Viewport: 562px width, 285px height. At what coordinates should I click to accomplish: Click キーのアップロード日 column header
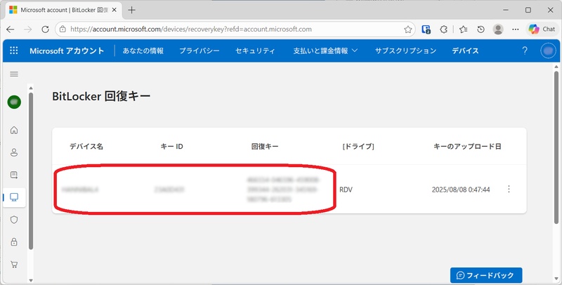click(x=467, y=147)
